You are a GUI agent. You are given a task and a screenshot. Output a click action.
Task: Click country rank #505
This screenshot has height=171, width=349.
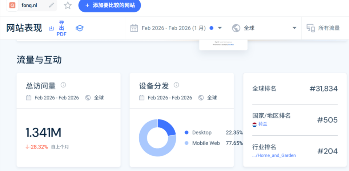coord(328,120)
